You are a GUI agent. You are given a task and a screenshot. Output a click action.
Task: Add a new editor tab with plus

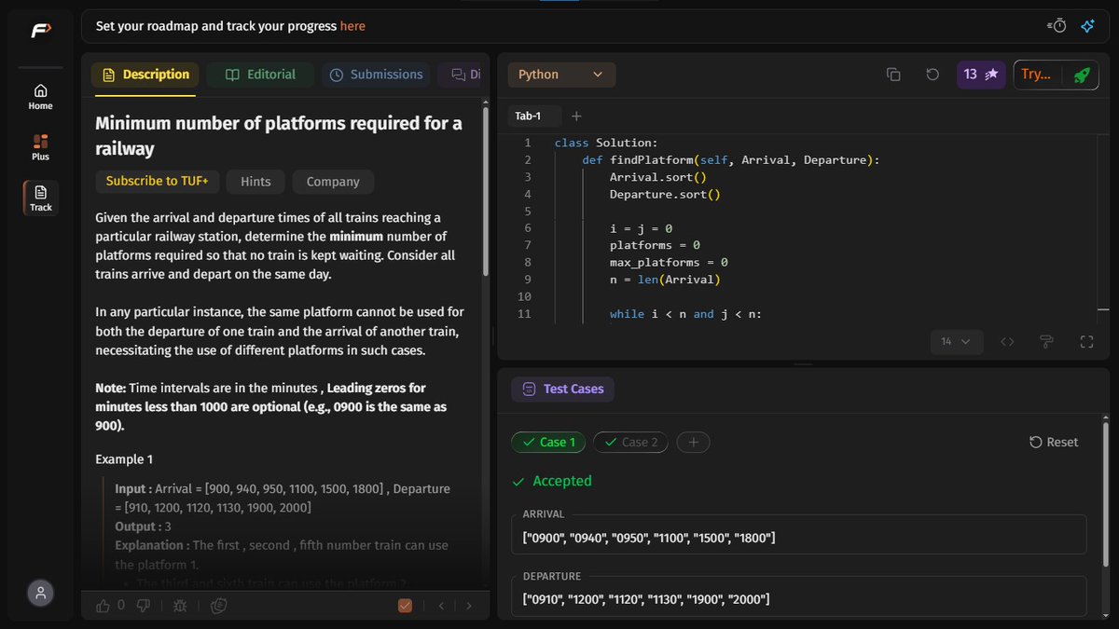click(576, 116)
